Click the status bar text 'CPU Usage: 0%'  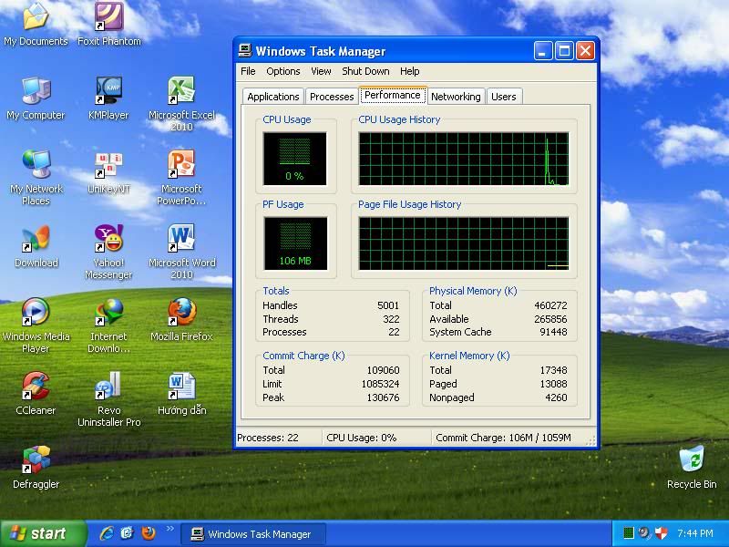[x=361, y=438]
